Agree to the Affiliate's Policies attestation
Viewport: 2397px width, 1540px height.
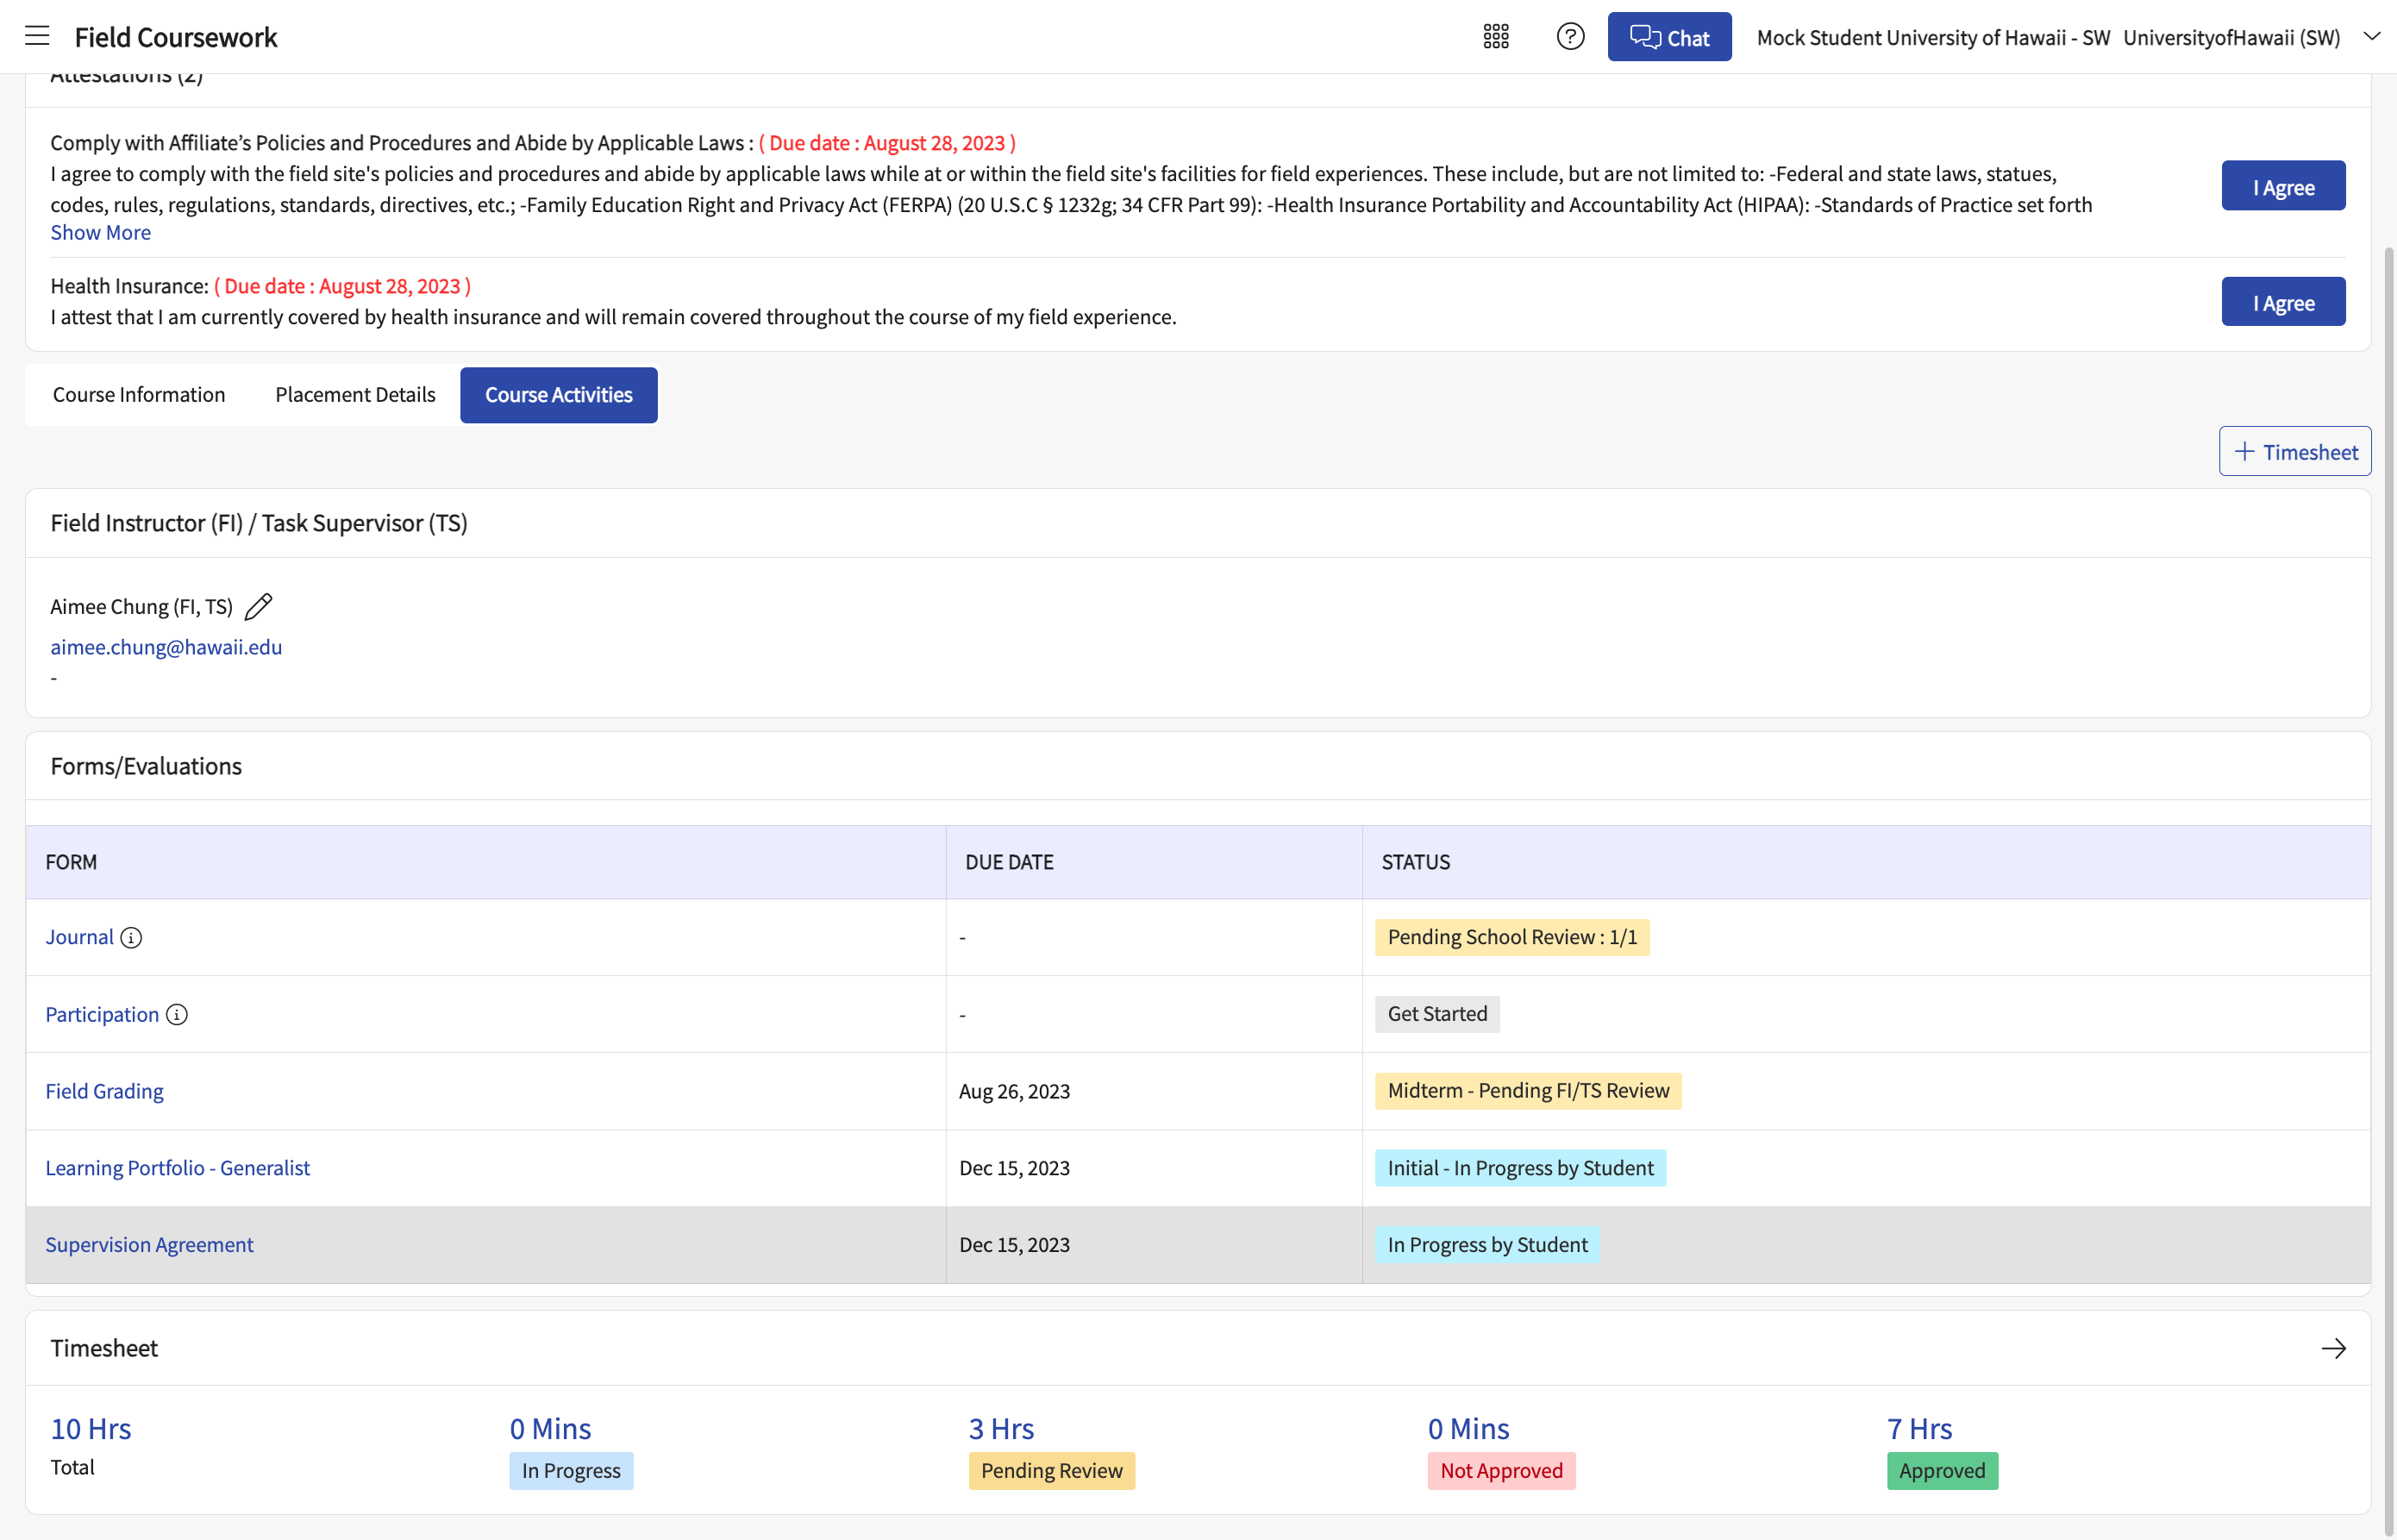2283,186
